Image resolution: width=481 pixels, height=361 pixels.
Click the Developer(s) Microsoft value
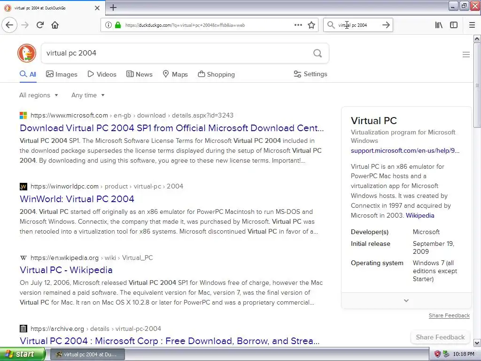pyautogui.click(x=426, y=232)
